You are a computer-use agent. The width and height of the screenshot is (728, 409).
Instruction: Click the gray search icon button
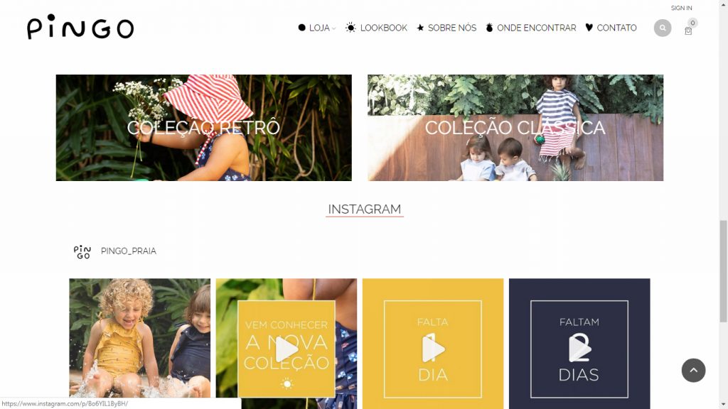663,28
